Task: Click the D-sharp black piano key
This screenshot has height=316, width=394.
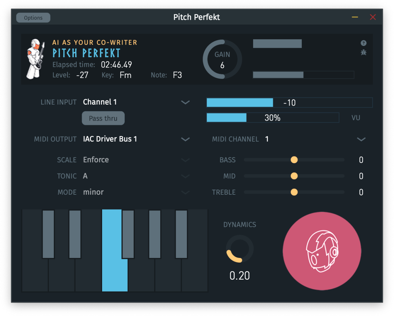Action: point(75,234)
